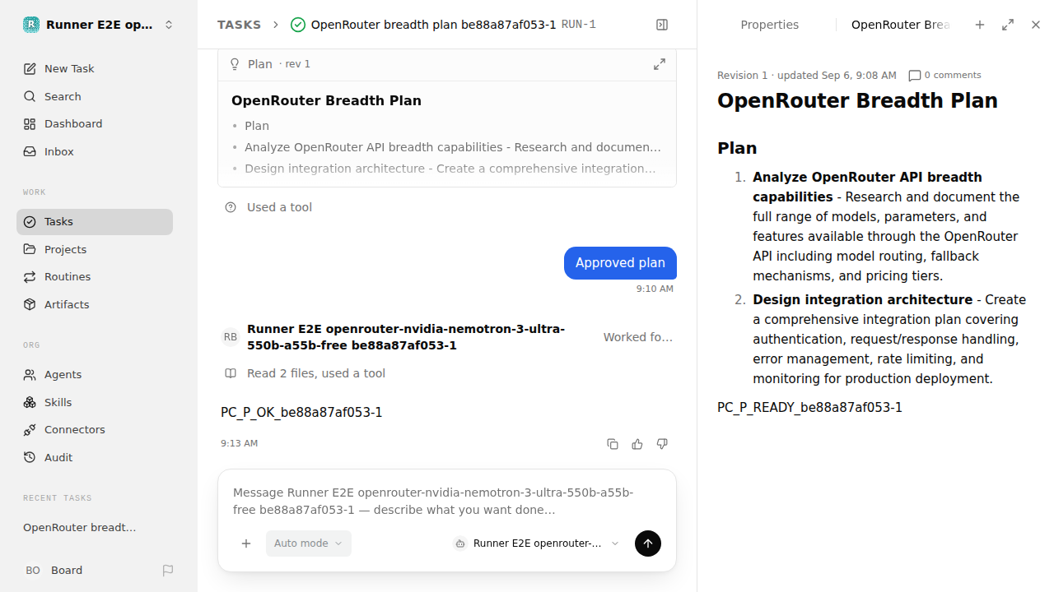
Task: Click the green task completed status icon
Action: (x=298, y=25)
